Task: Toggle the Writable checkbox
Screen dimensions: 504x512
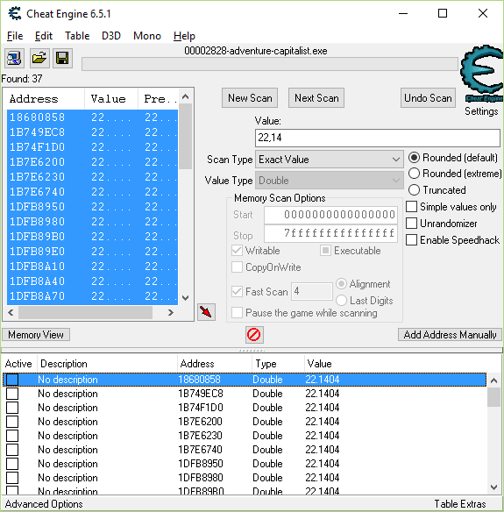Action: point(237,251)
